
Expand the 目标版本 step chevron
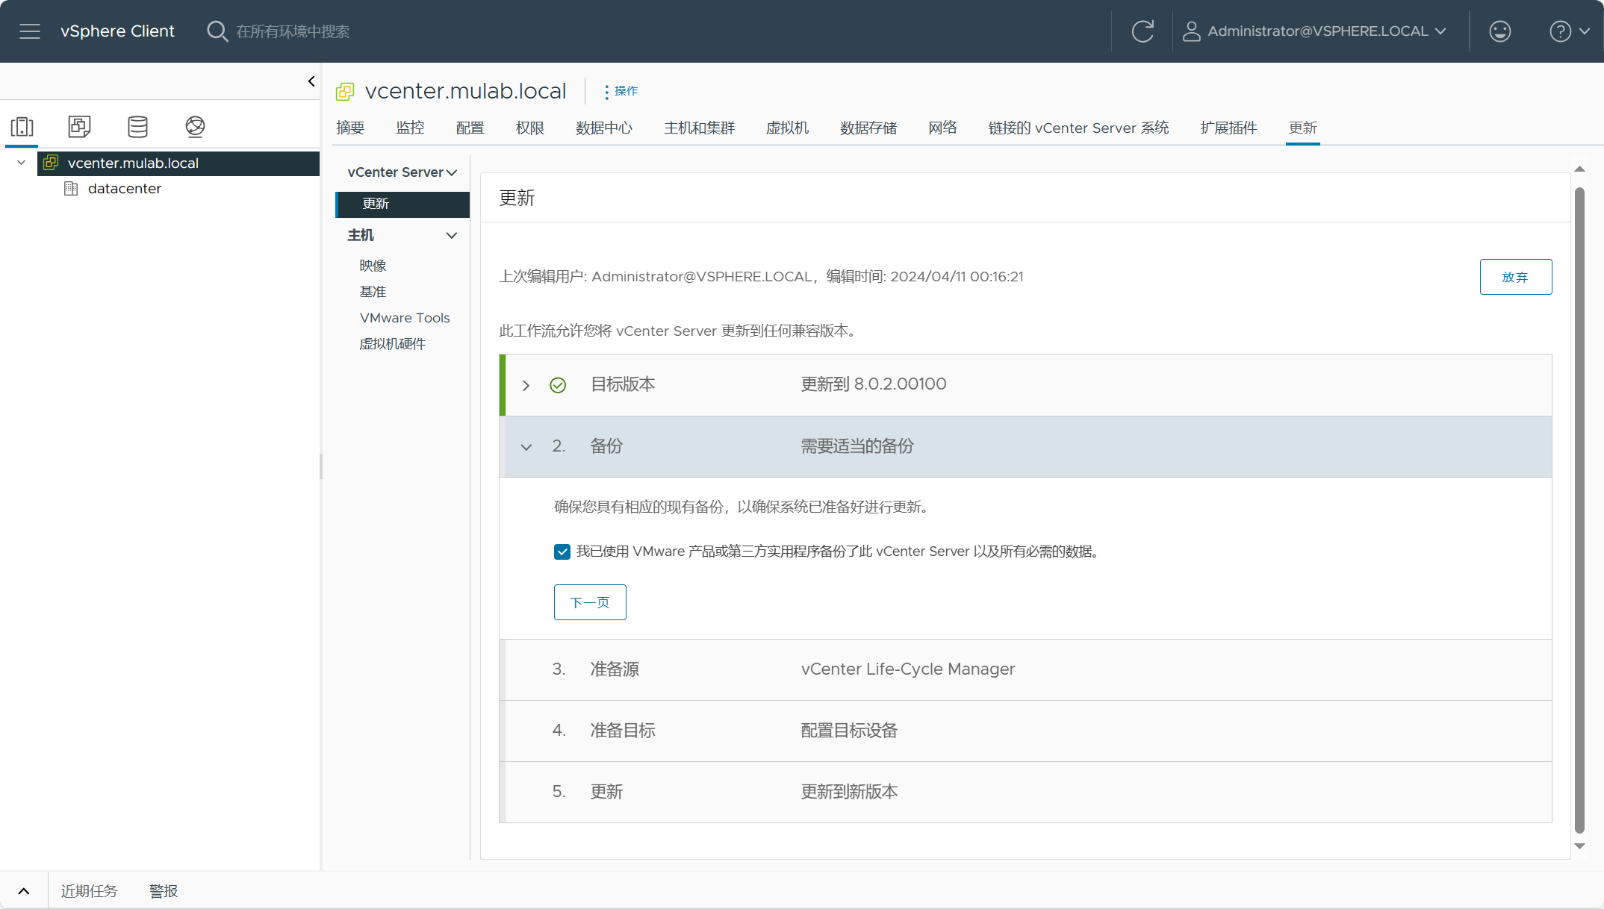pos(526,386)
